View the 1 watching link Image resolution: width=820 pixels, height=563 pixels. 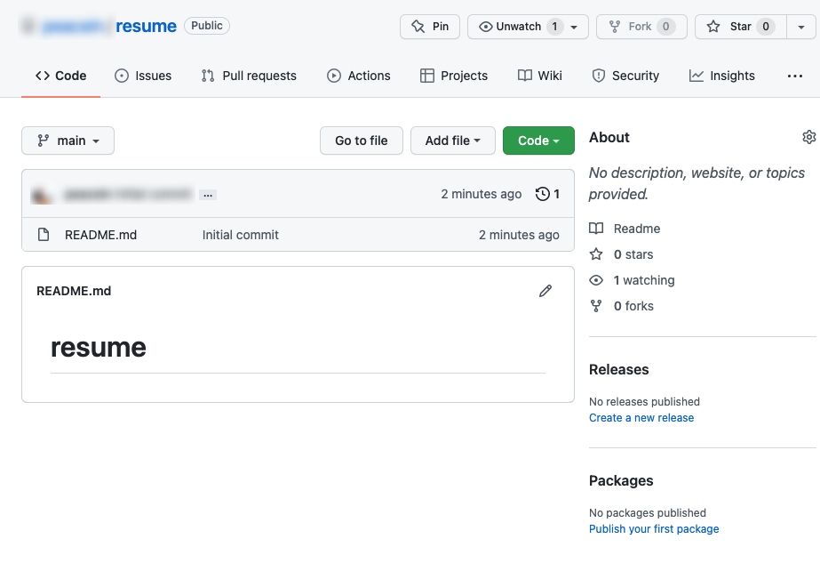[644, 280]
